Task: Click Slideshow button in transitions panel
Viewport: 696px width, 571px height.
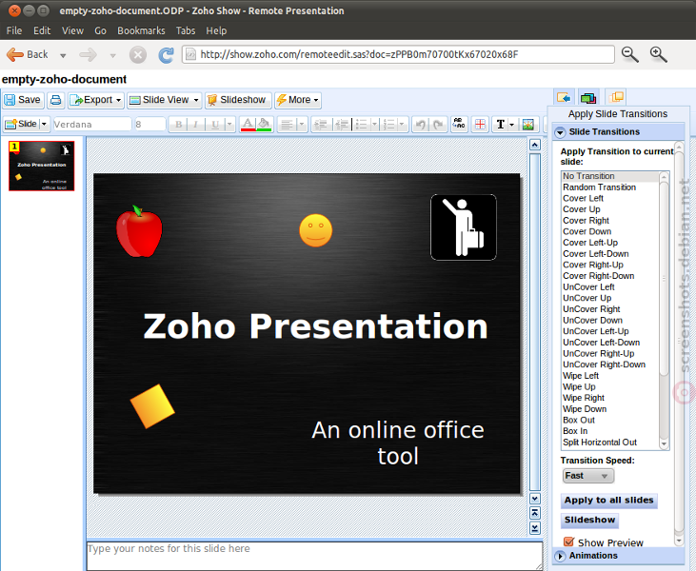Action: 589,520
